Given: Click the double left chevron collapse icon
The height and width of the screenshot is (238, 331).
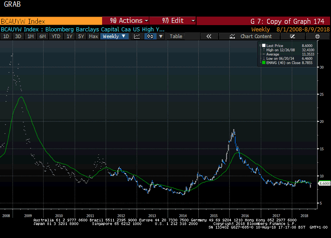Looking at the screenshot, I should click(x=209, y=36).
